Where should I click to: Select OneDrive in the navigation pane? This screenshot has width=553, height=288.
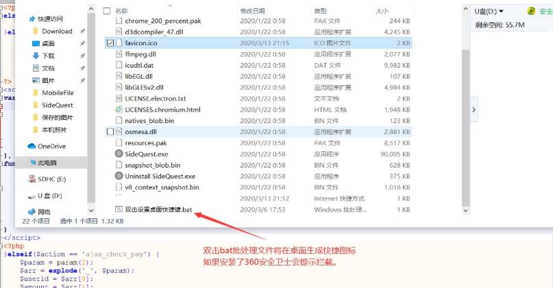point(52,146)
